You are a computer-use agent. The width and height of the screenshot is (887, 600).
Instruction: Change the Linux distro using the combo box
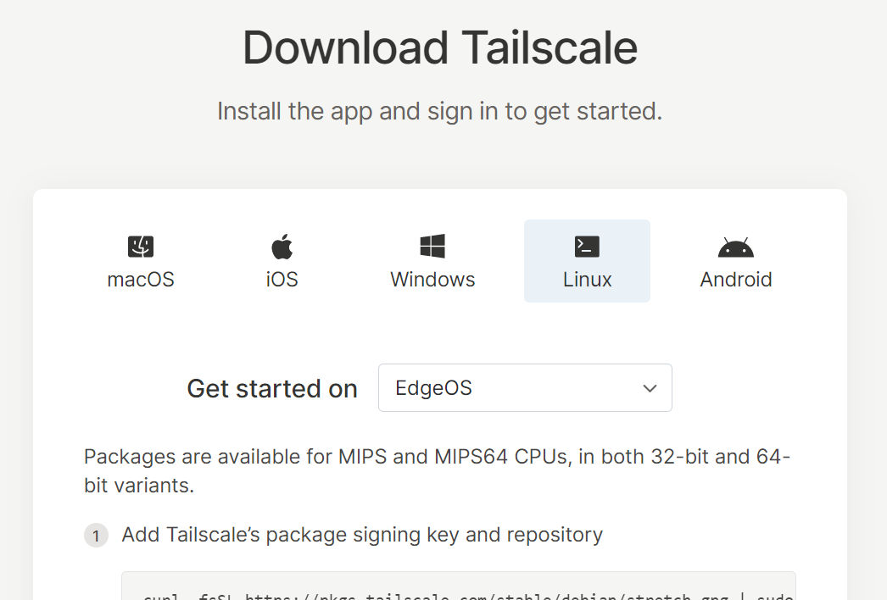coord(525,387)
